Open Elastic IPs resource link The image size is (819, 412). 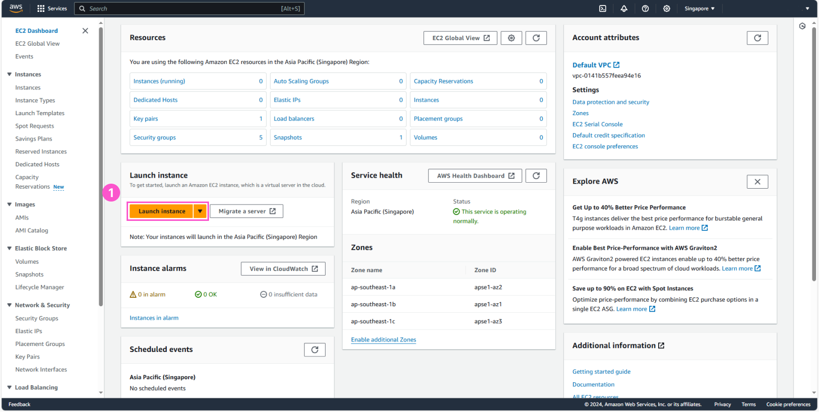pos(287,100)
